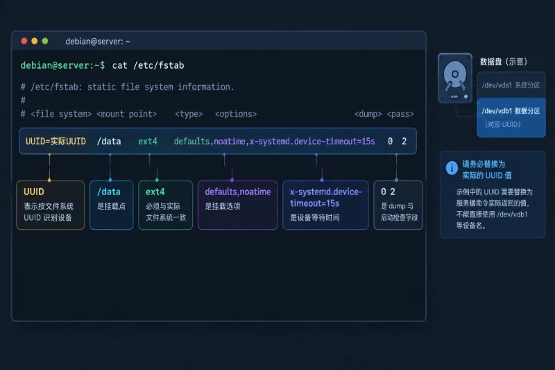
Task: Click the <options> column header
Action: pos(236,114)
